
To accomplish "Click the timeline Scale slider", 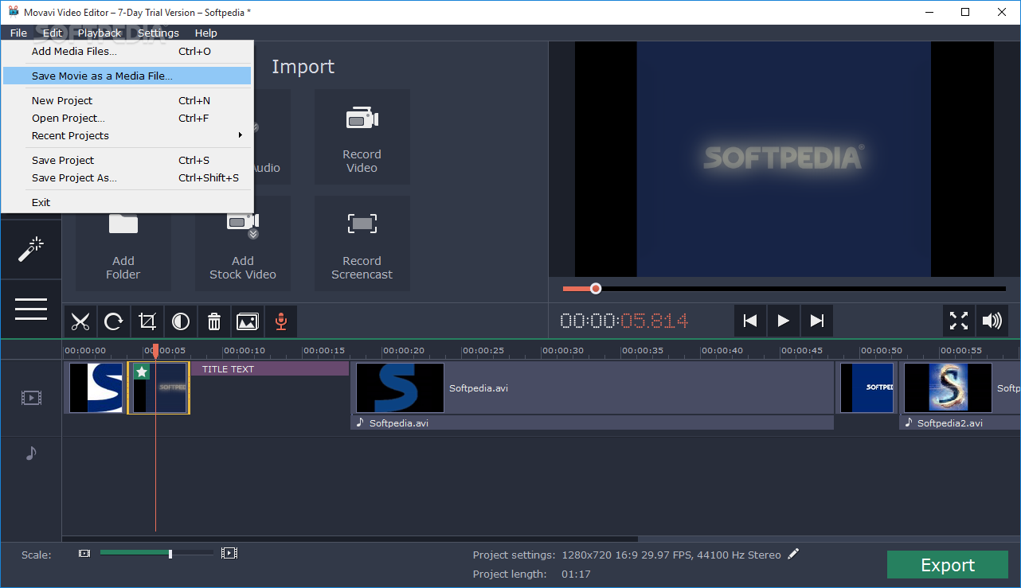I will pyautogui.click(x=156, y=553).
